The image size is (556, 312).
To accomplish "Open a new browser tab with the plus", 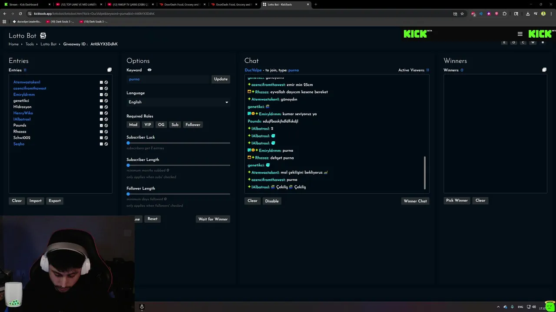I will pyautogui.click(x=316, y=4).
